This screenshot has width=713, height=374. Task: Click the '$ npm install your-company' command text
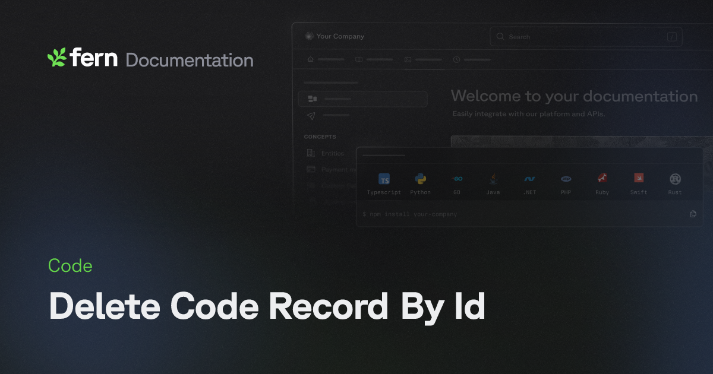pyautogui.click(x=410, y=214)
